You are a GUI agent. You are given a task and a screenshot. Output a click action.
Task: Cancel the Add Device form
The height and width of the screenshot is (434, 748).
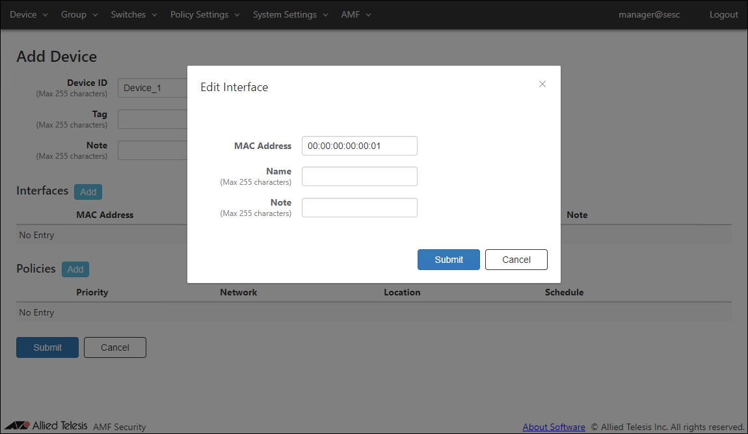pyautogui.click(x=114, y=347)
